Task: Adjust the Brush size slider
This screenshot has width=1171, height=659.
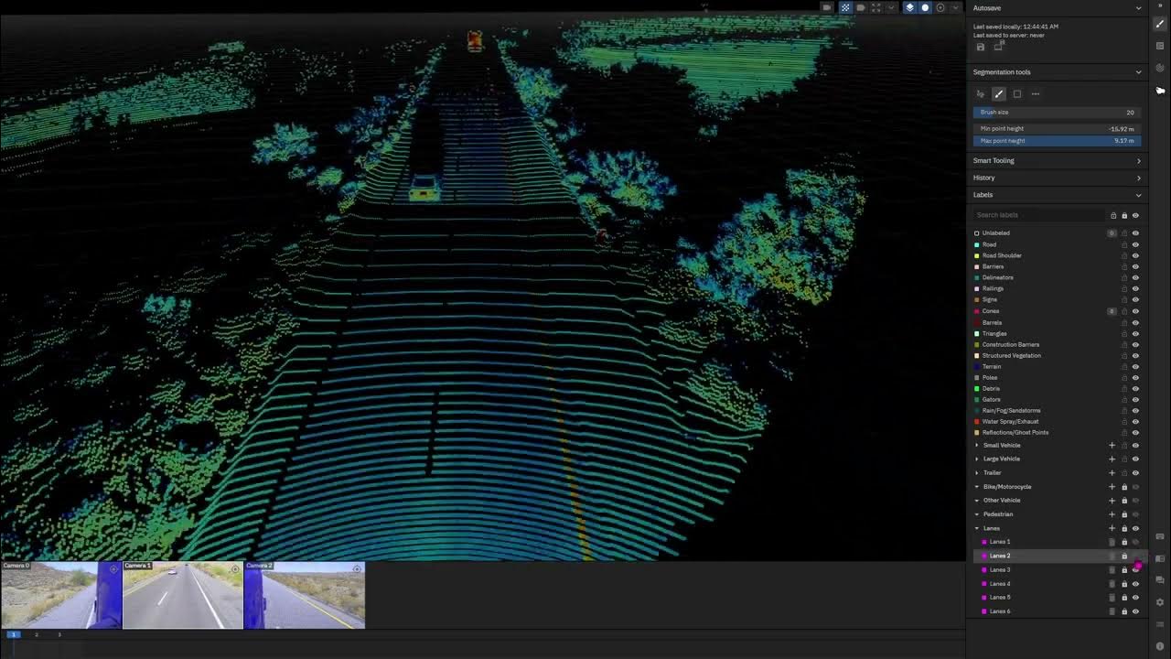Action: click(1057, 113)
